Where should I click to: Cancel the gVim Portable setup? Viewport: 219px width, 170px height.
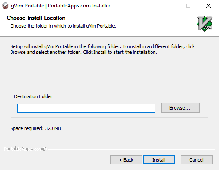pyautogui.click(x=197, y=160)
